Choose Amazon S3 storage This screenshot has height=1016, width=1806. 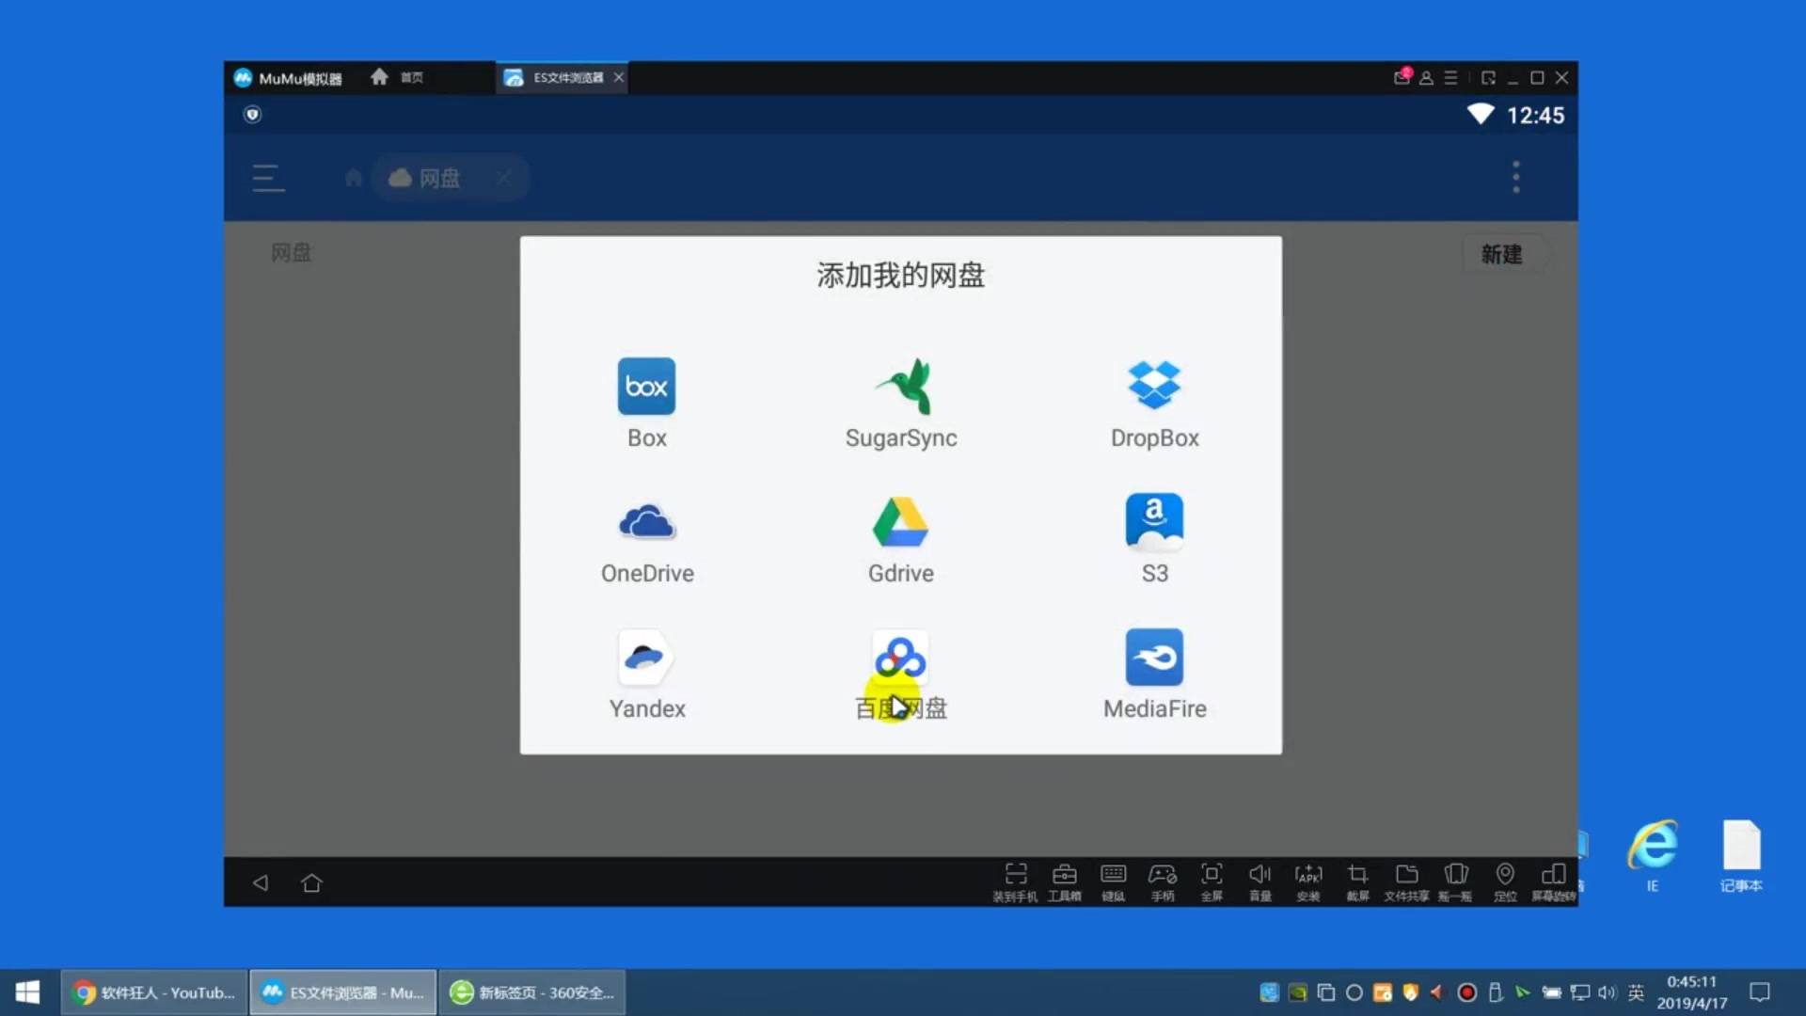(x=1154, y=539)
